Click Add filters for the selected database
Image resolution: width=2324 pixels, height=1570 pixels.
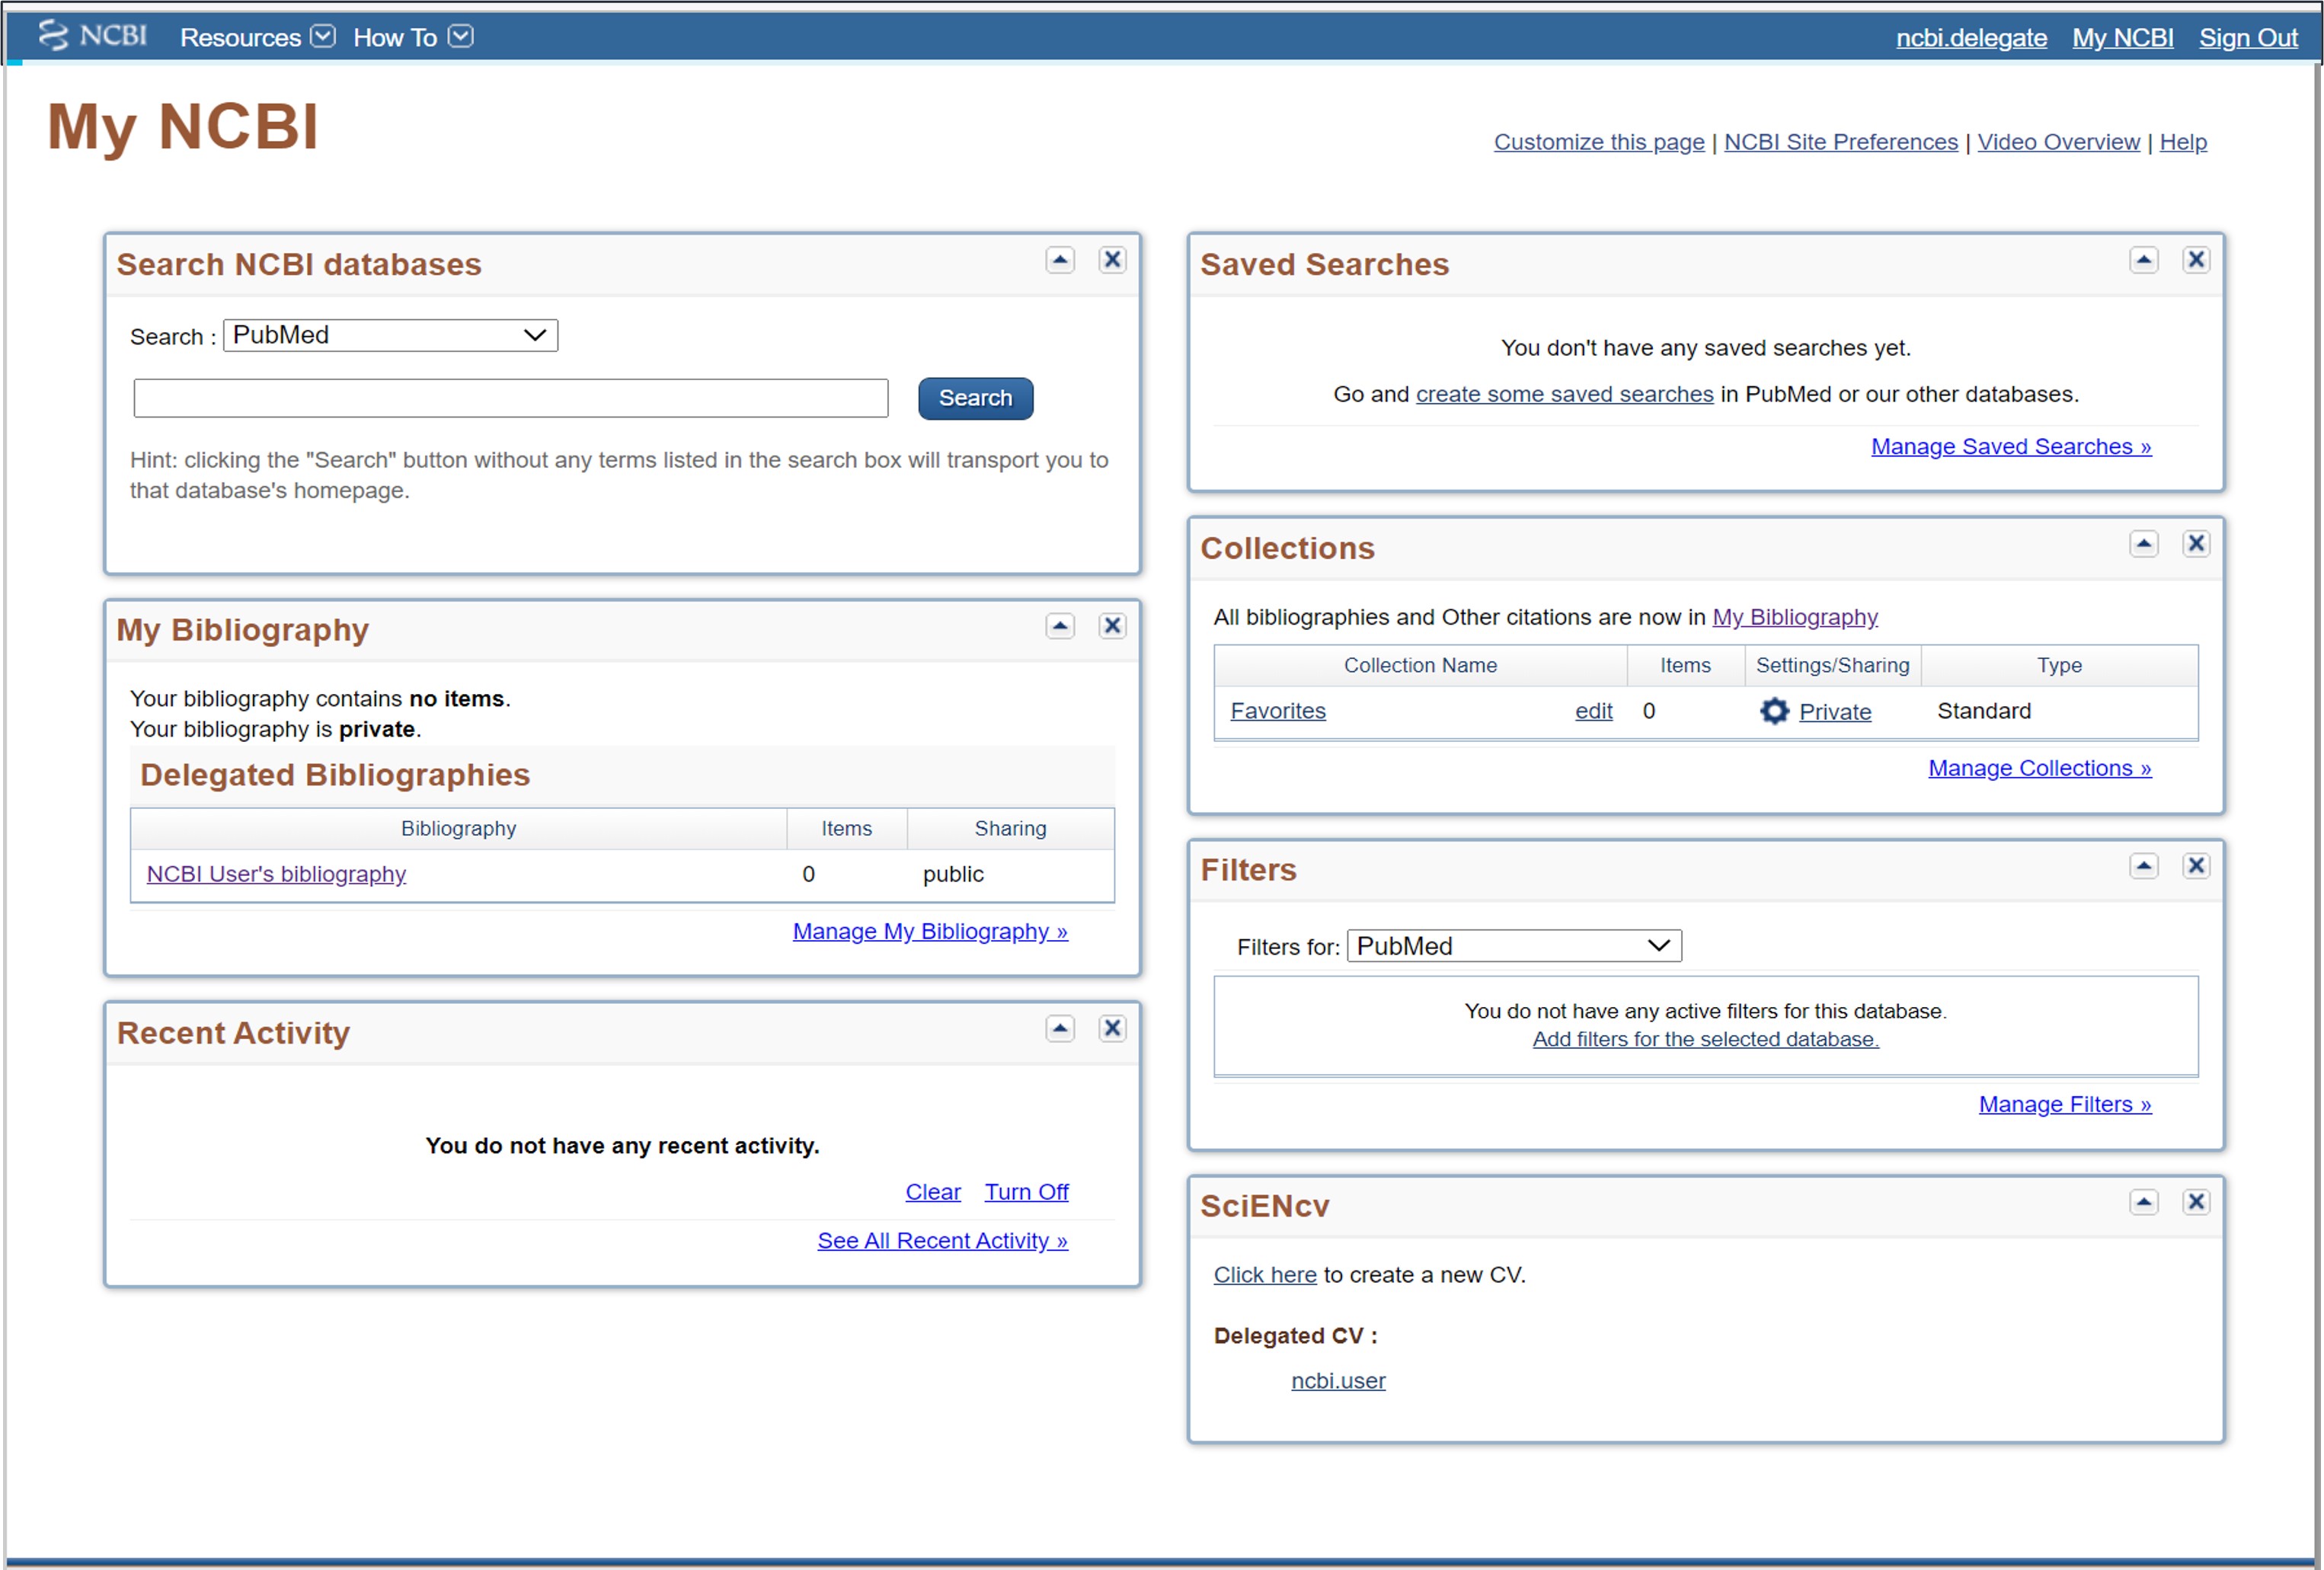[1706, 1039]
